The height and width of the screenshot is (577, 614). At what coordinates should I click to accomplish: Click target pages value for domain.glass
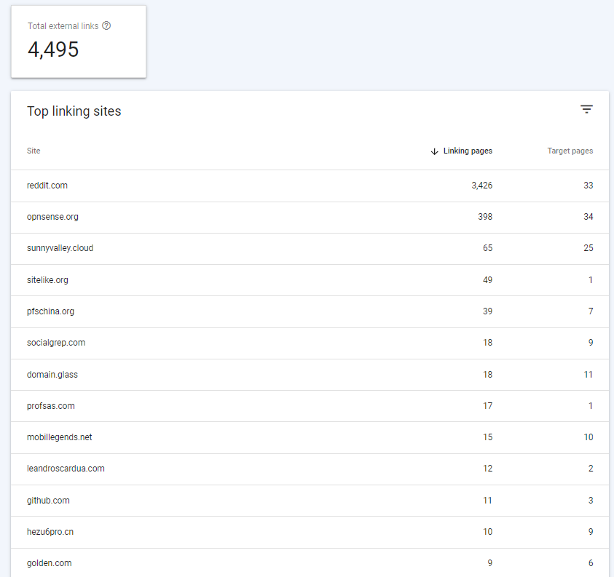pos(589,375)
